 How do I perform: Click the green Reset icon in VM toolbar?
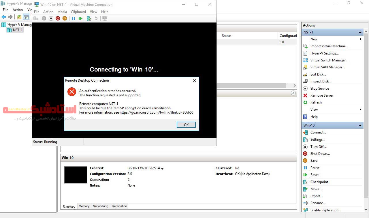(80, 18)
